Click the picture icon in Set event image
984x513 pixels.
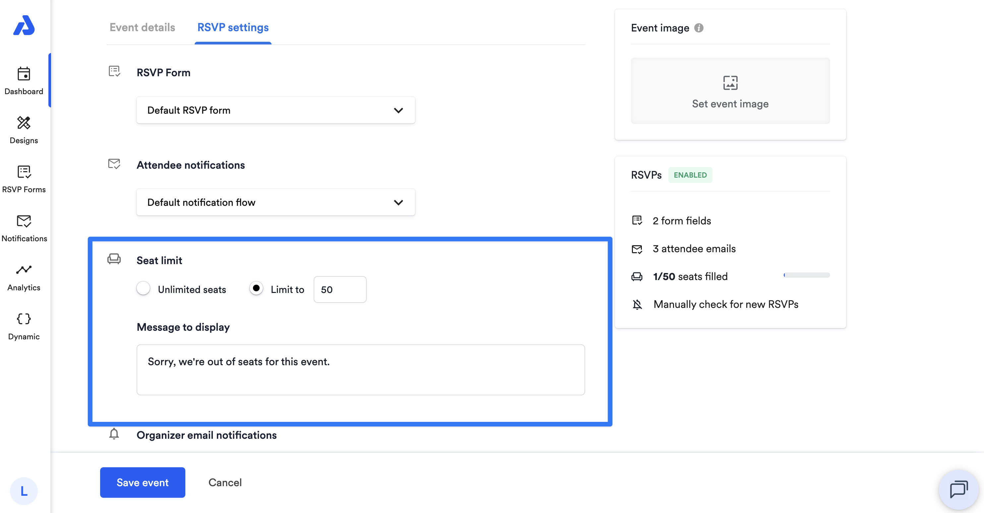click(730, 83)
